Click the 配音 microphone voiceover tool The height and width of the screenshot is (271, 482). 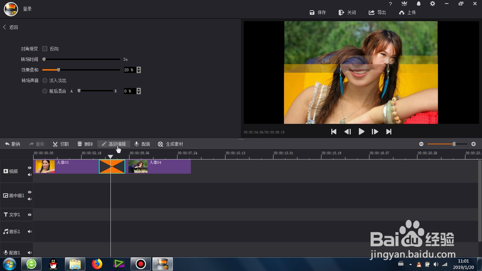tap(142, 144)
